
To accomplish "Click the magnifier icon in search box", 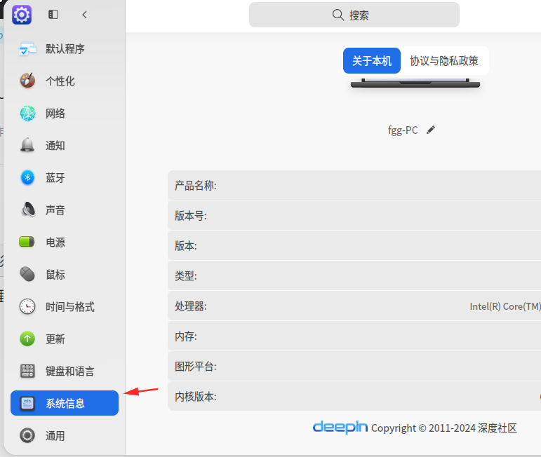I will coord(338,15).
